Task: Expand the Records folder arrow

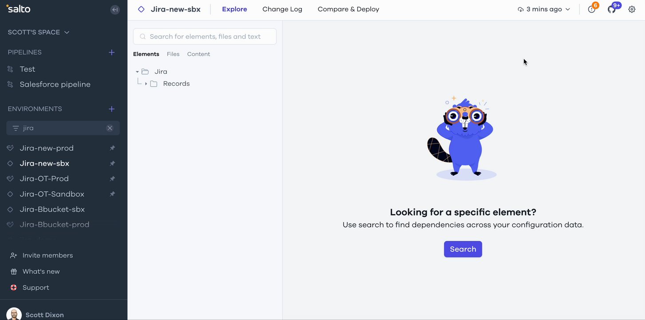Action: (x=146, y=84)
